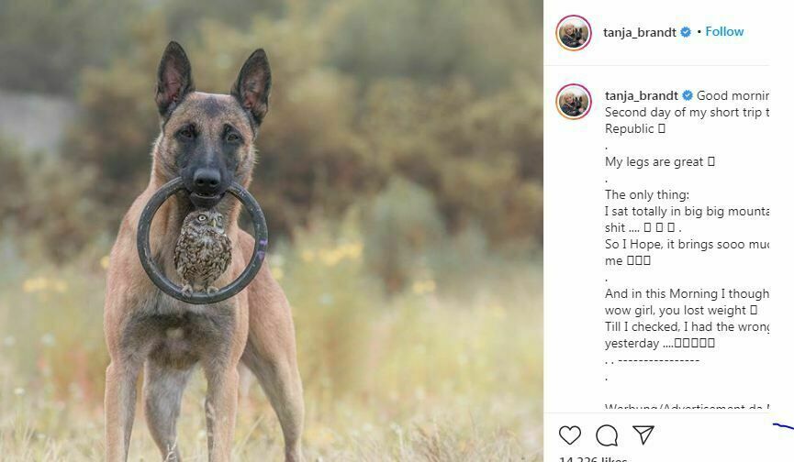Click the tanja_brandt username in the caption

[x=641, y=95]
